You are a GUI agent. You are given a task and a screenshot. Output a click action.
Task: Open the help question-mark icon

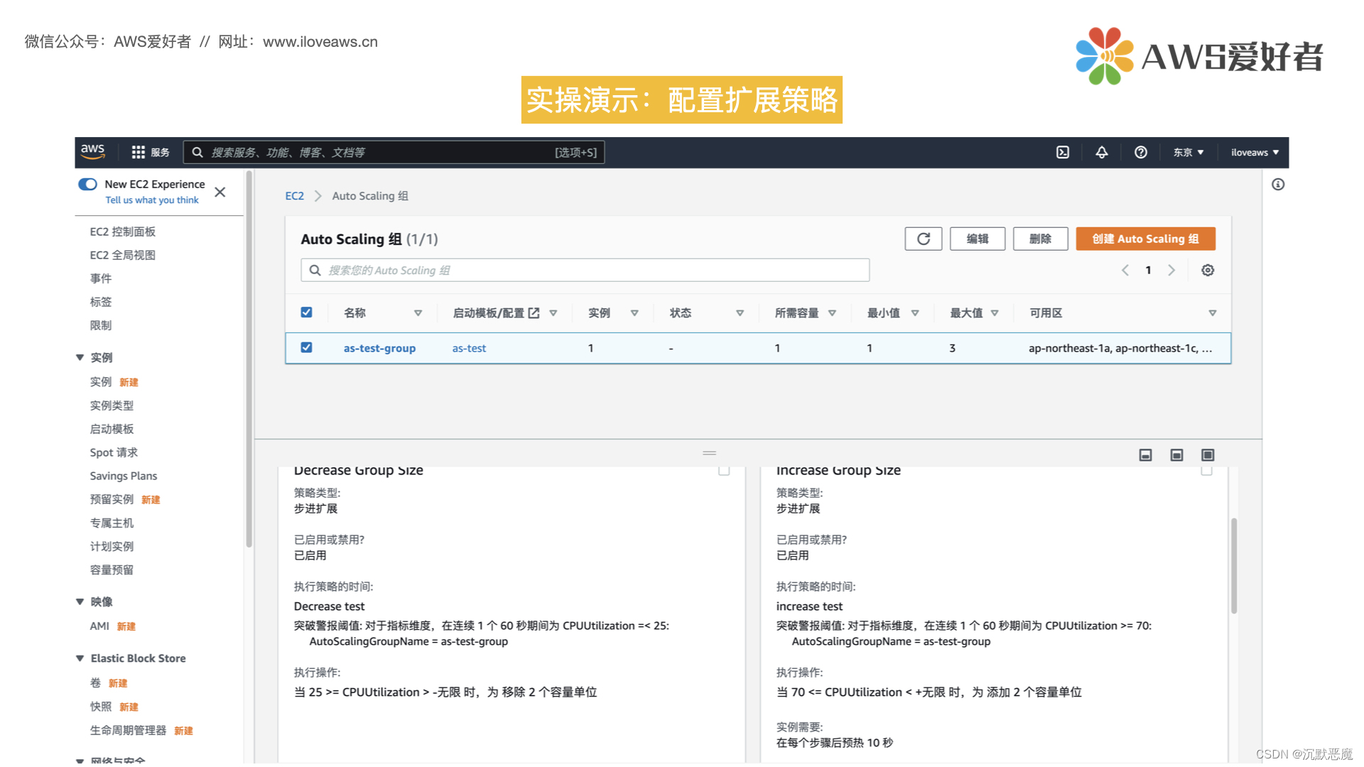pyautogui.click(x=1141, y=152)
